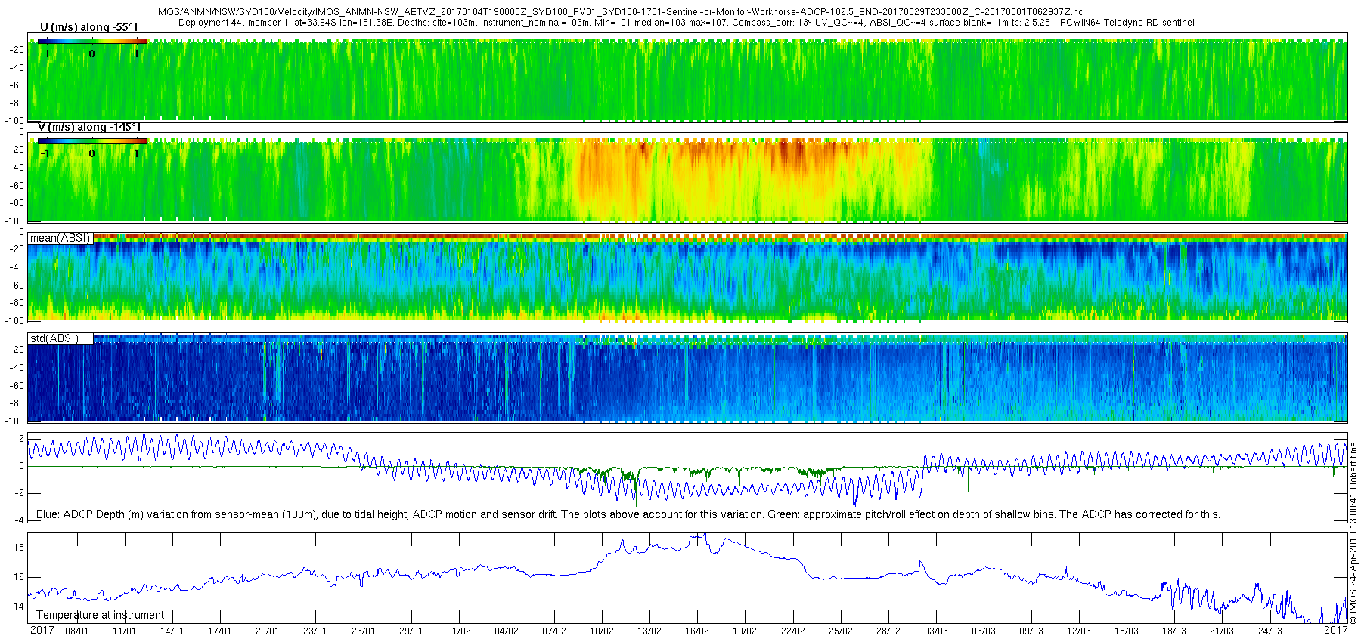Click the U velocity heatmap panel
The height and width of the screenshot is (642, 1361).
tap(688, 77)
